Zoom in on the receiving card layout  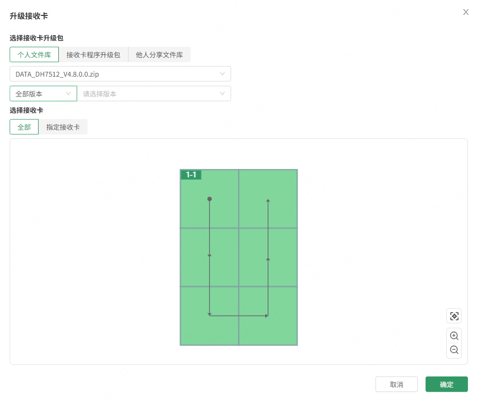click(454, 336)
